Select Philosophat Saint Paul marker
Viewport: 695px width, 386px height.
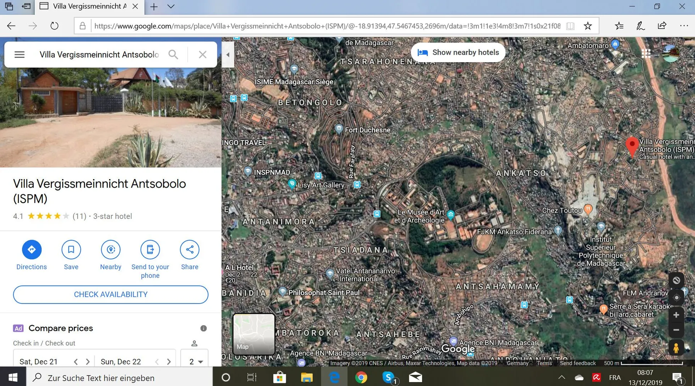(282, 291)
